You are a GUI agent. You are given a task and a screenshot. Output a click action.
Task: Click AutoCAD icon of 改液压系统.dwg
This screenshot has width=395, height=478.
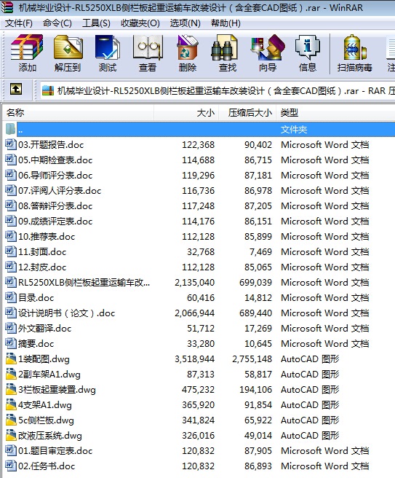tap(11, 435)
